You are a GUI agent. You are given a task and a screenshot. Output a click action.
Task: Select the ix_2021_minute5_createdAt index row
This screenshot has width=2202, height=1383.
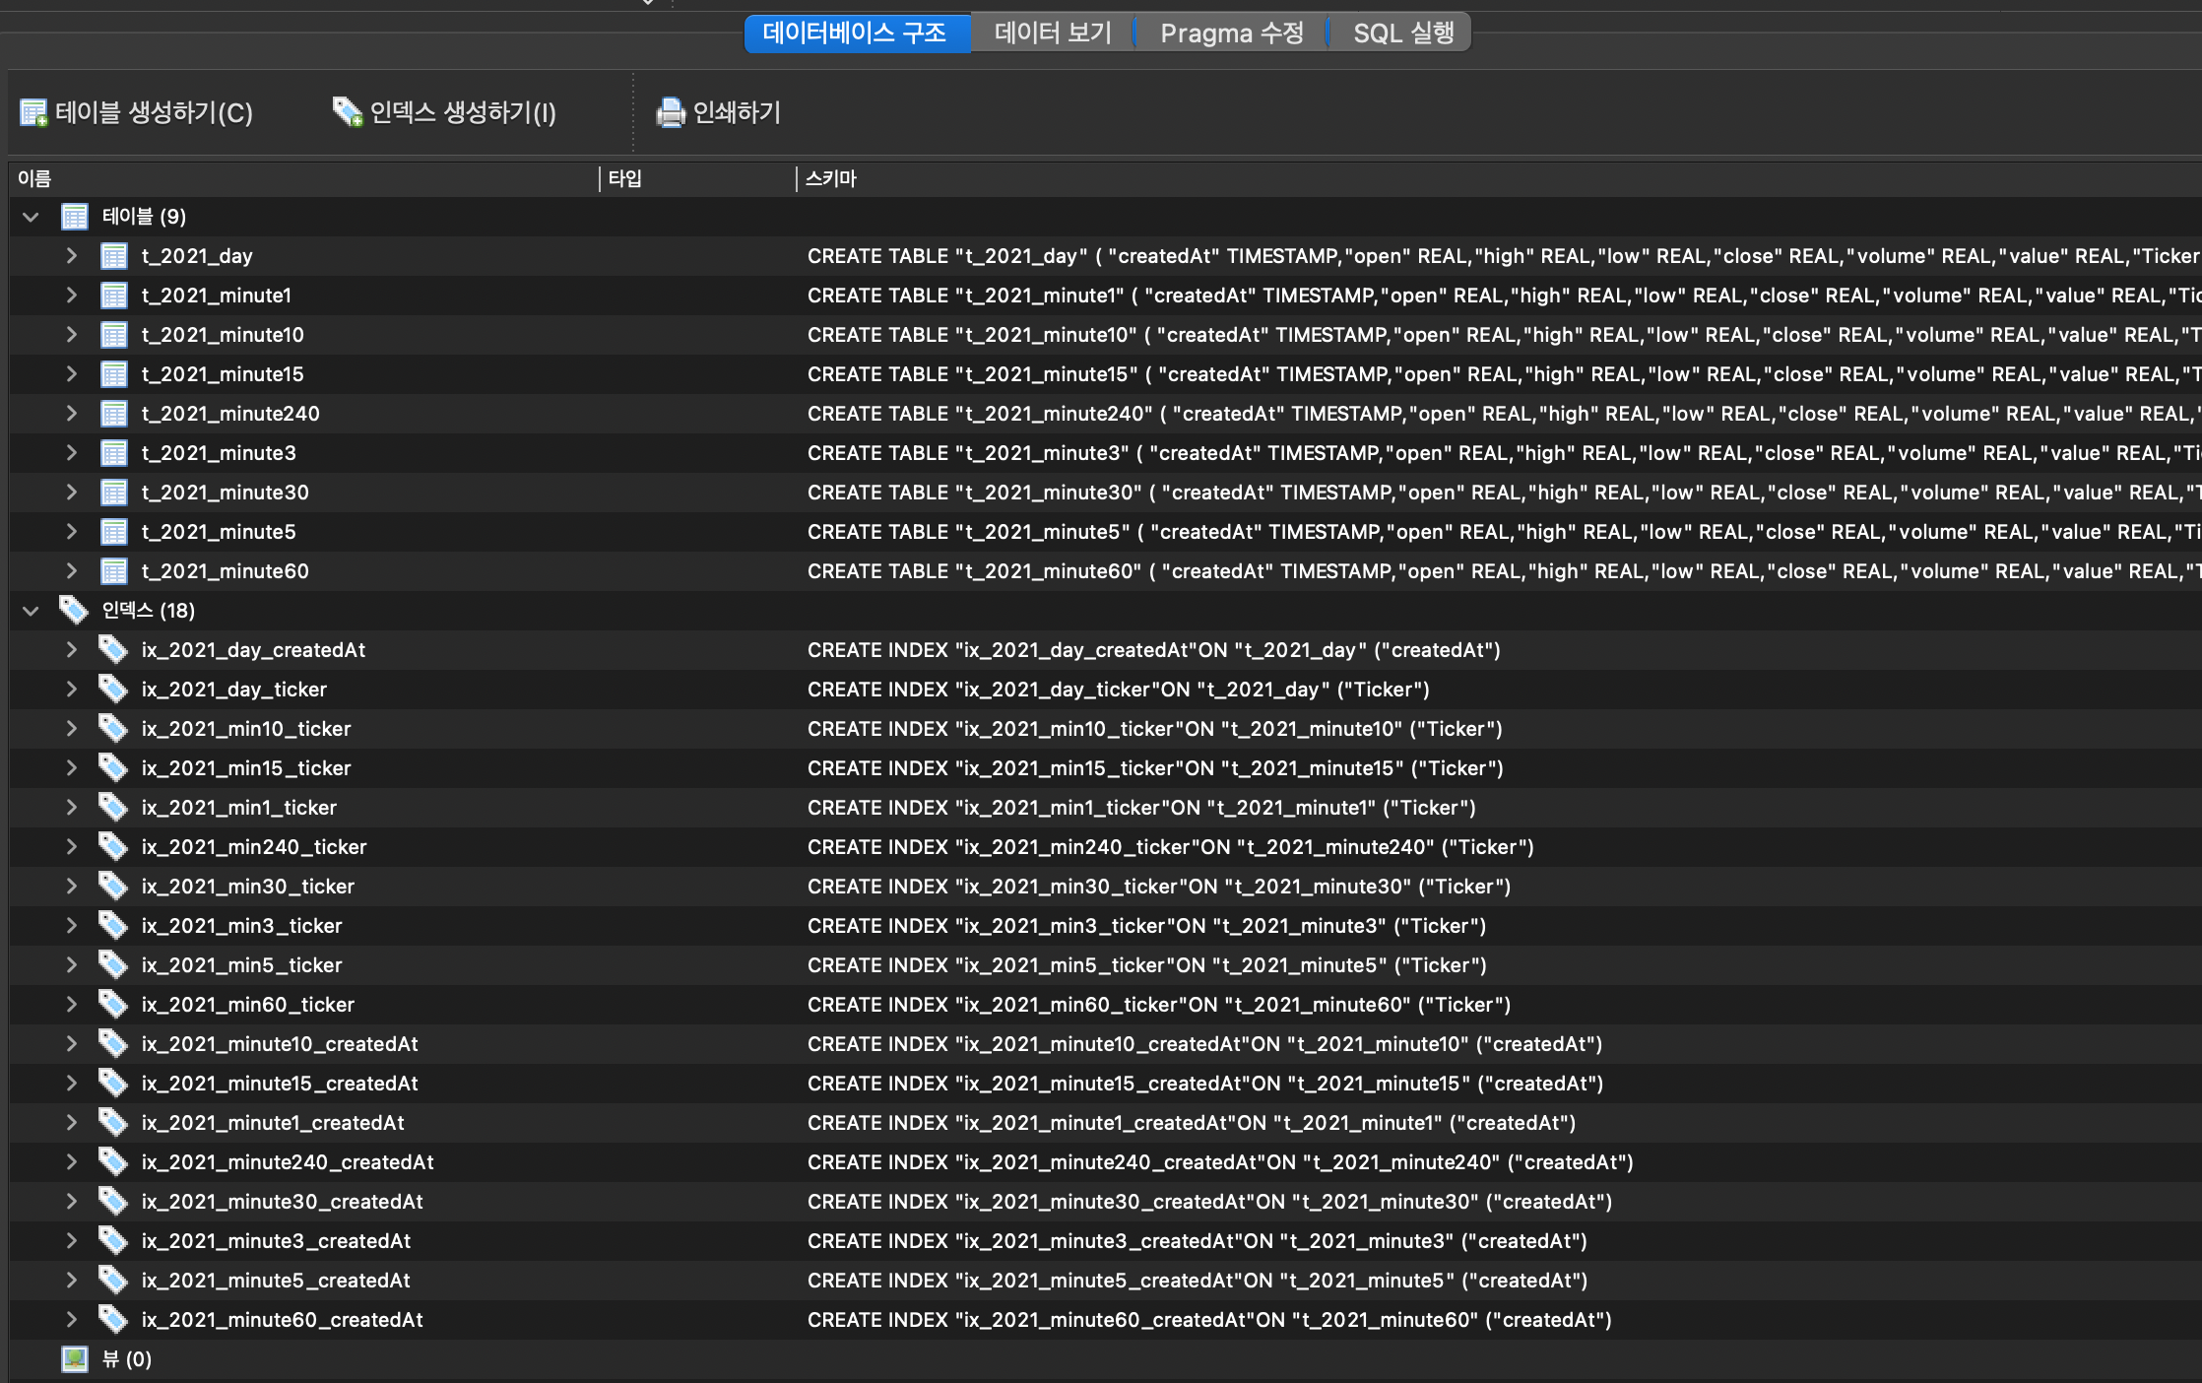pyautogui.click(x=276, y=1281)
